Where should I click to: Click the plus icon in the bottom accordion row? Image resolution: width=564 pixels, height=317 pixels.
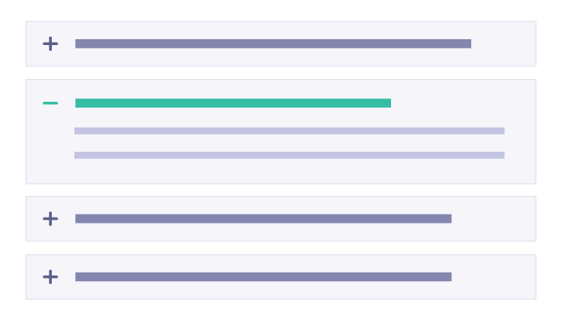(50, 277)
